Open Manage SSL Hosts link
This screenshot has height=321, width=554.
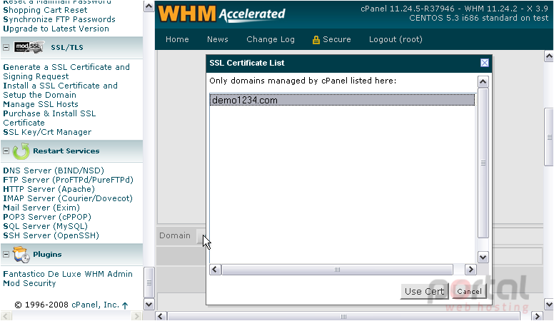point(41,104)
